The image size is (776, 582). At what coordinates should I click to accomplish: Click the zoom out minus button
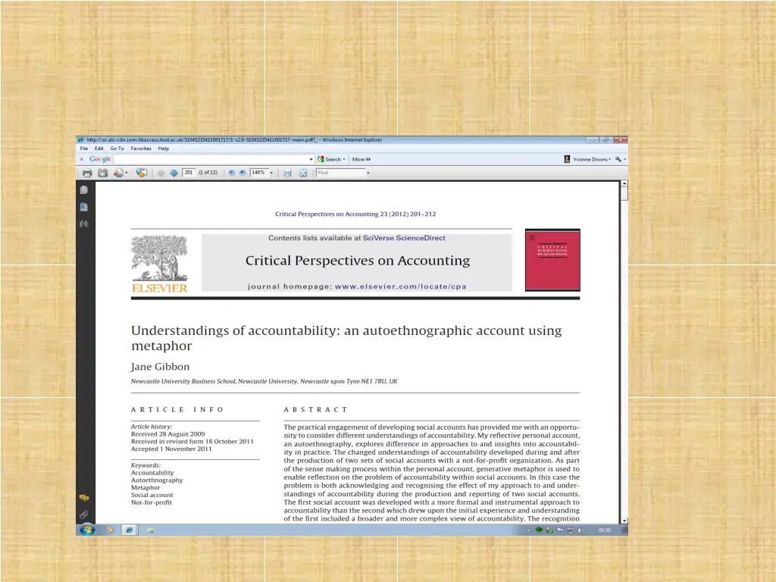pyautogui.click(x=231, y=173)
